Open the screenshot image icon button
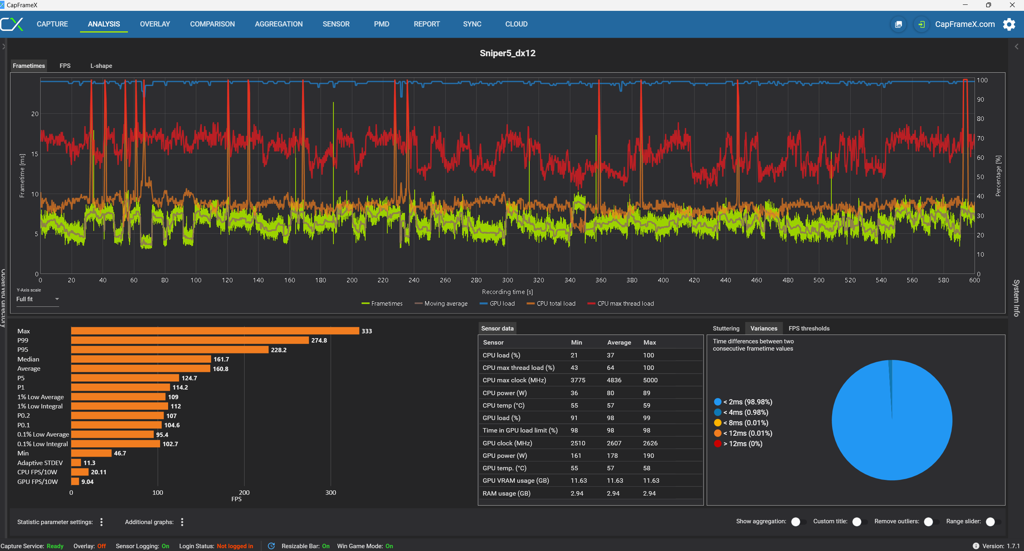 click(x=898, y=24)
